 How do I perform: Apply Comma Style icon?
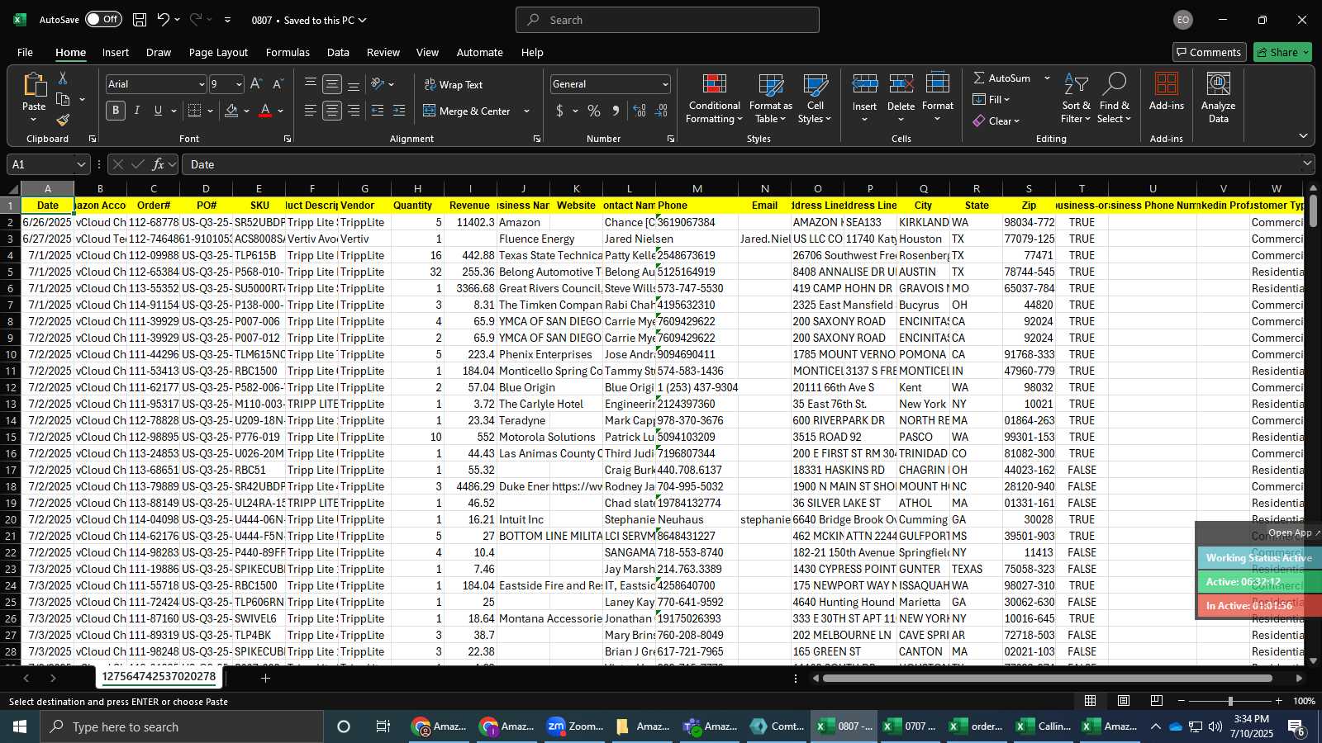(616, 111)
